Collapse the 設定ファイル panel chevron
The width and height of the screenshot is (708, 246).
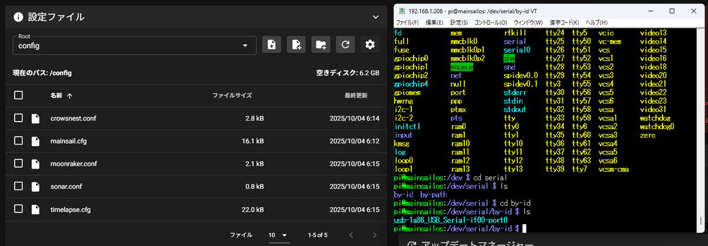375,17
